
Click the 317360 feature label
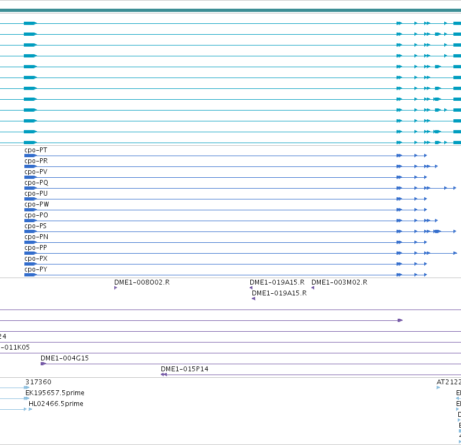[x=38, y=382]
